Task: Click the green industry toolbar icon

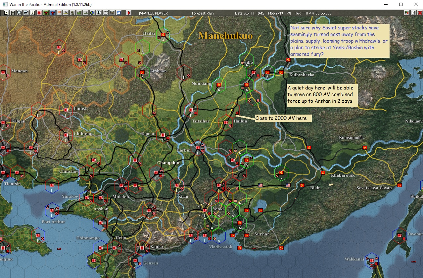Action: (x=79, y=13)
